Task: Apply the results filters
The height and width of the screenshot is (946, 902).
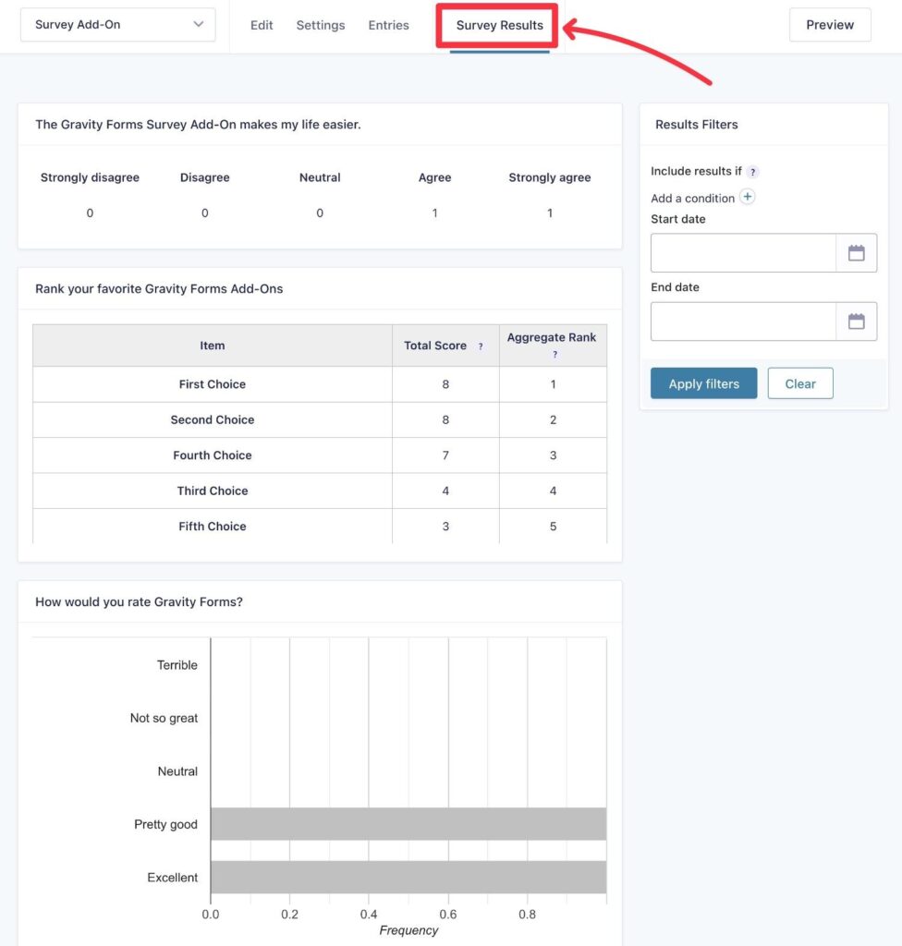Action: pyautogui.click(x=703, y=382)
